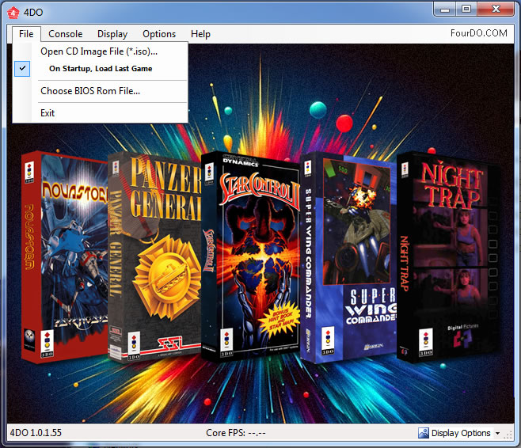The height and width of the screenshot is (448, 521).
Task: Uncheck On Startup, Load Last Game
Action: (100, 69)
